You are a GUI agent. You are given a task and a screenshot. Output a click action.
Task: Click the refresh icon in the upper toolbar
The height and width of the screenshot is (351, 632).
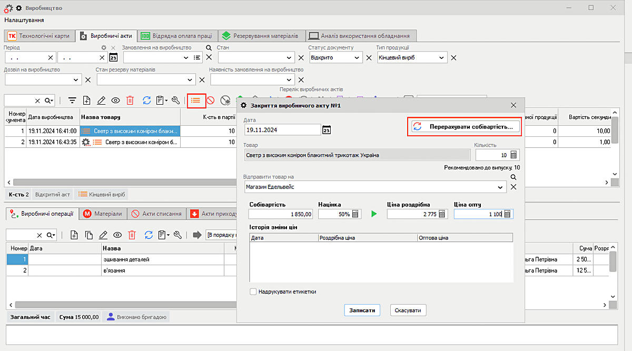[147, 101]
